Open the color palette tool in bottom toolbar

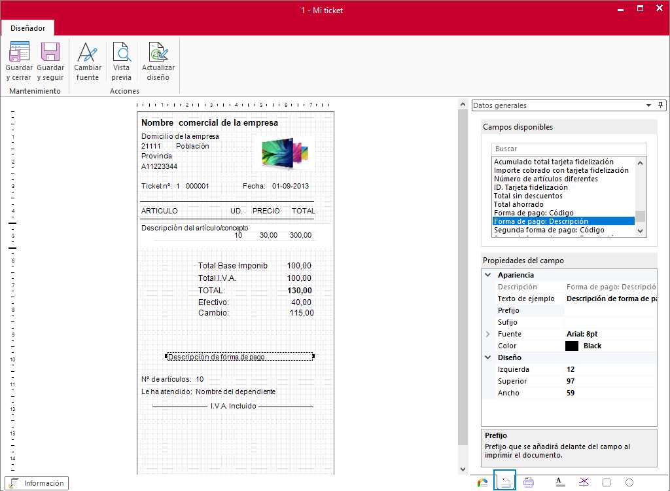click(x=482, y=483)
